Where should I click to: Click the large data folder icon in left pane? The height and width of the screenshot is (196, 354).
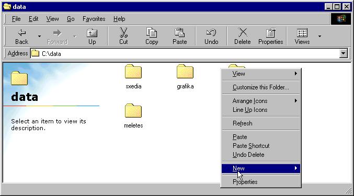click(19, 78)
